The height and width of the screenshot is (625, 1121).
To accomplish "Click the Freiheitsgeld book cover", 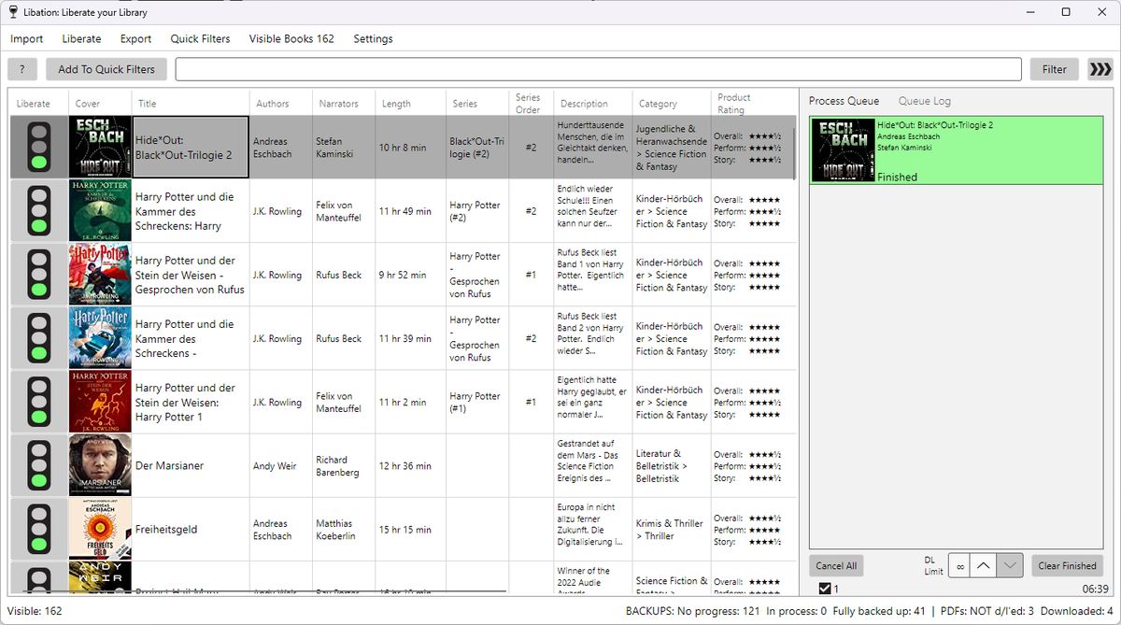I will click(x=100, y=529).
